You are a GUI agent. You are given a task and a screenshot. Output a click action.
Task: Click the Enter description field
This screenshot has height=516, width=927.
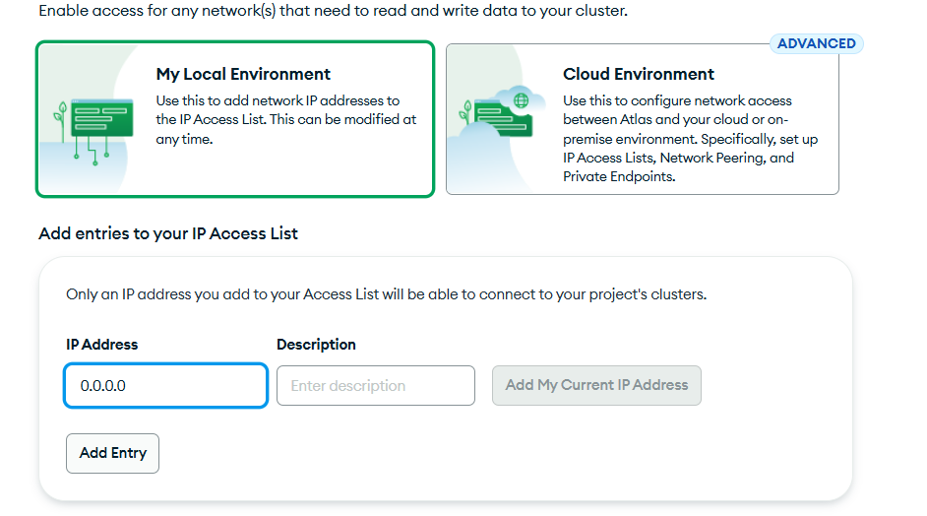coord(376,386)
